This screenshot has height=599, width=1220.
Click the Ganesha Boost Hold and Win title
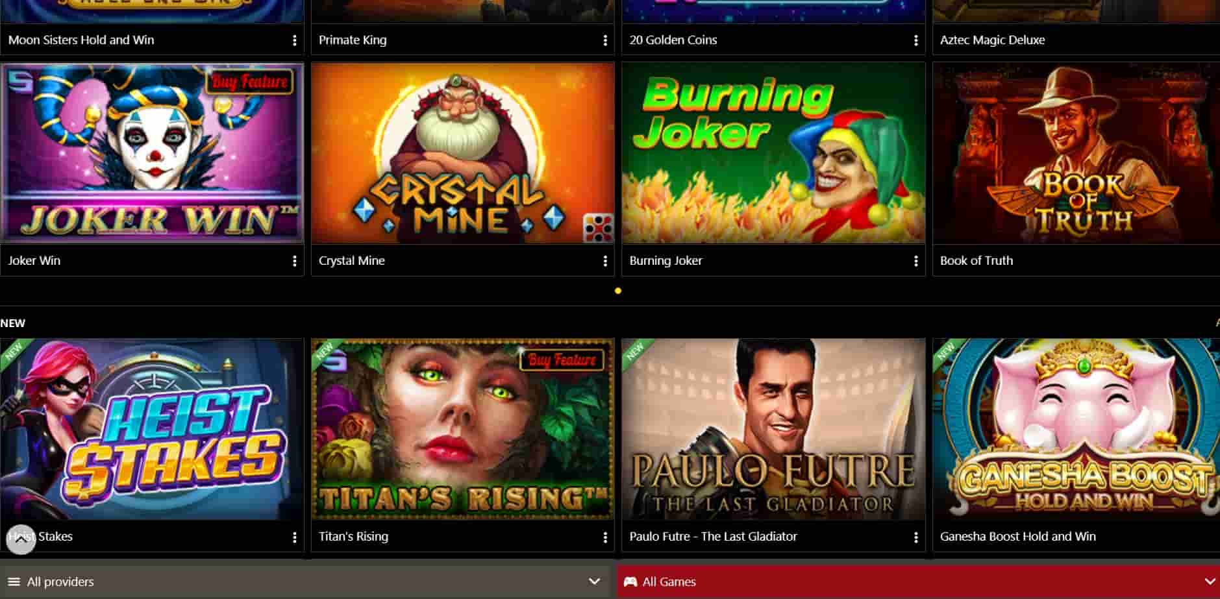click(x=1018, y=537)
